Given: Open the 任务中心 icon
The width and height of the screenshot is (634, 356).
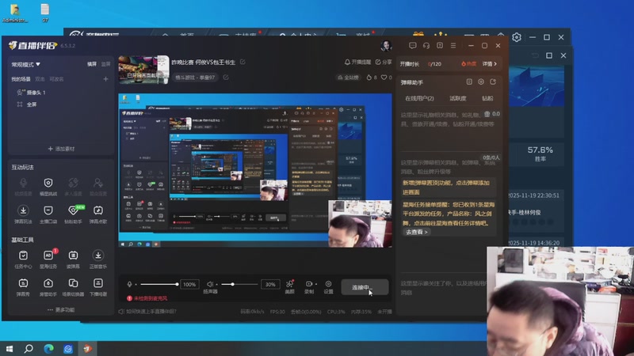Looking at the screenshot, I should [x=23, y=255].
